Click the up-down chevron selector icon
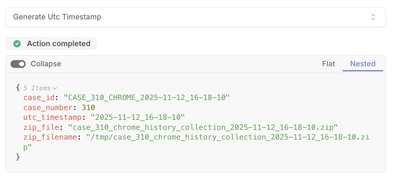 (x=373, y=17)
